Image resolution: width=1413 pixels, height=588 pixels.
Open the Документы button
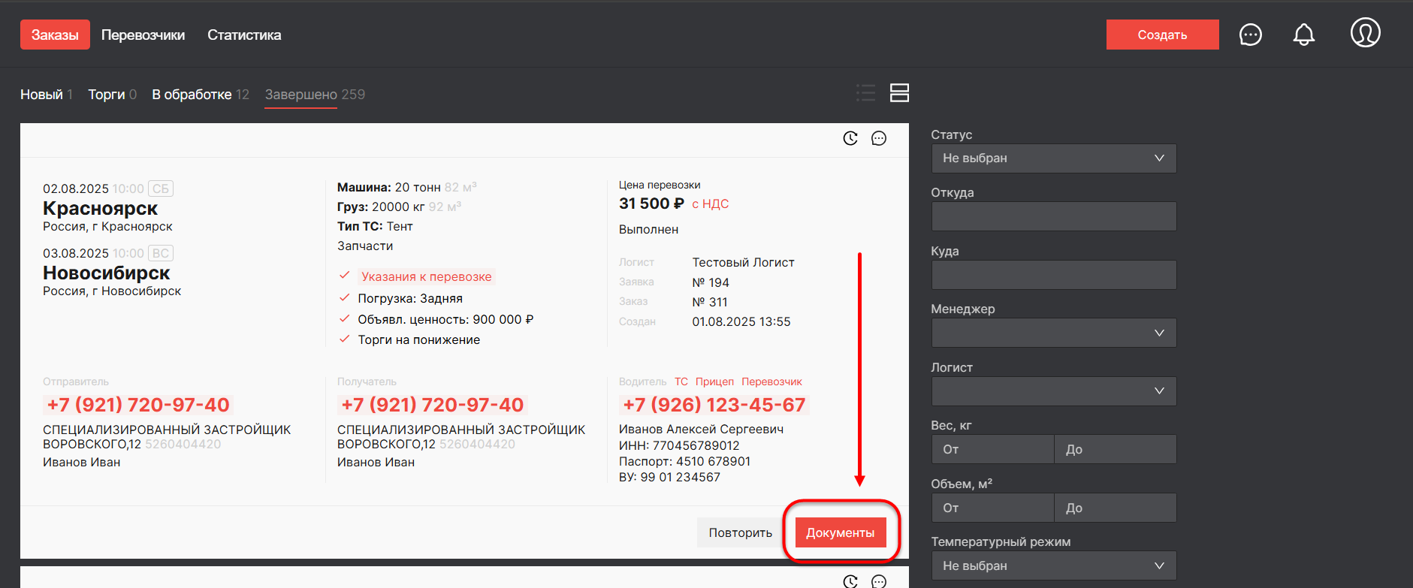(840, 532)
